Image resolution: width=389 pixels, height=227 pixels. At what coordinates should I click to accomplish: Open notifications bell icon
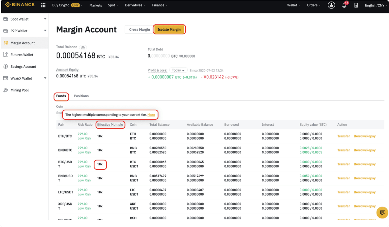click(344, 5)
